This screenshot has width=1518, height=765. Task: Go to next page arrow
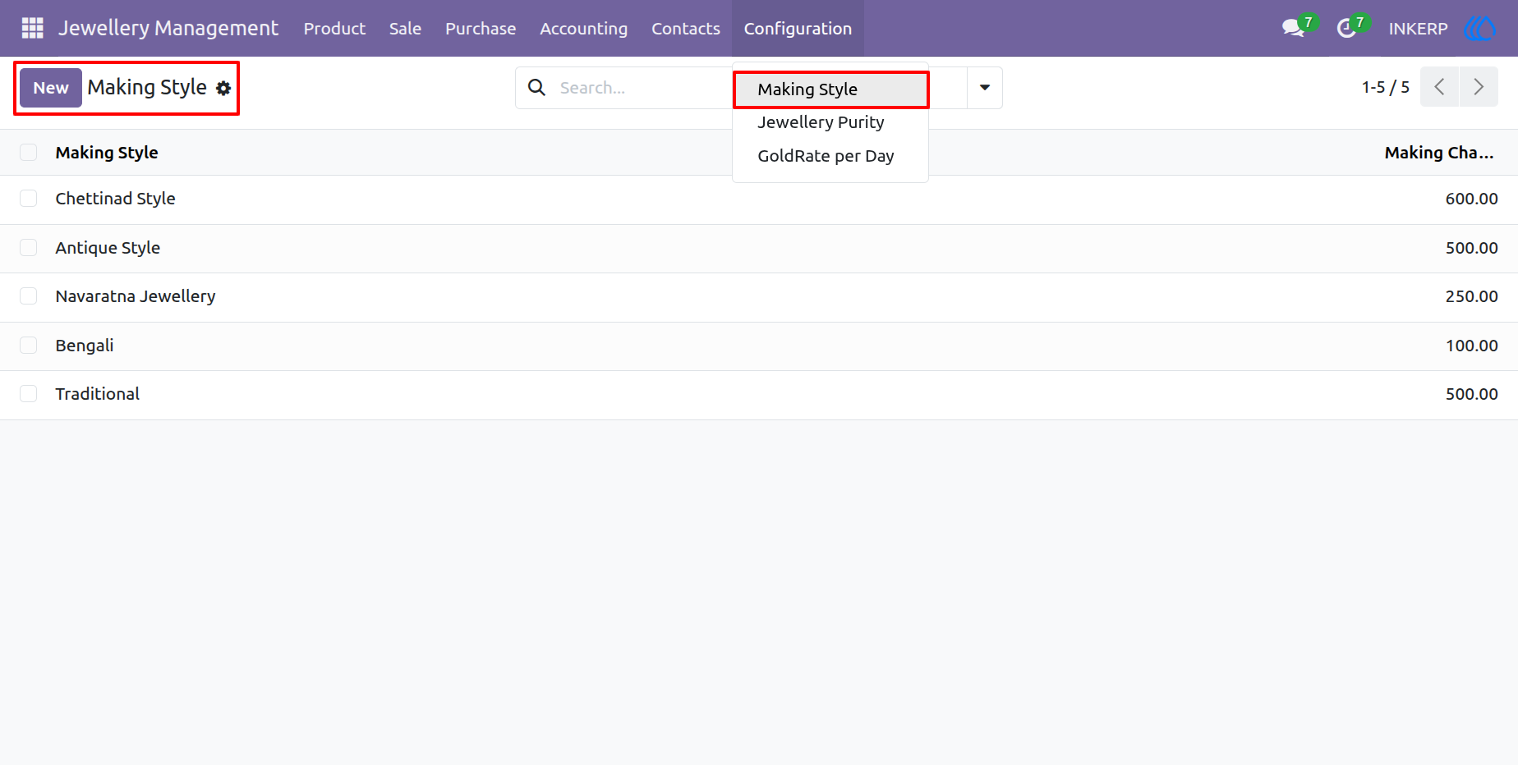coord(1479,87)
